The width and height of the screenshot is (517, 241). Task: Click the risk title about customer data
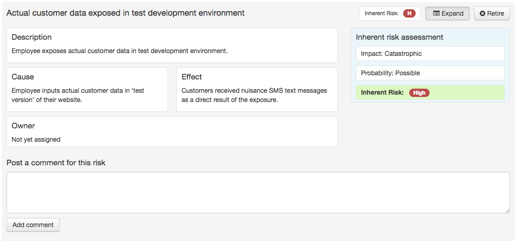tap(125, 13)
